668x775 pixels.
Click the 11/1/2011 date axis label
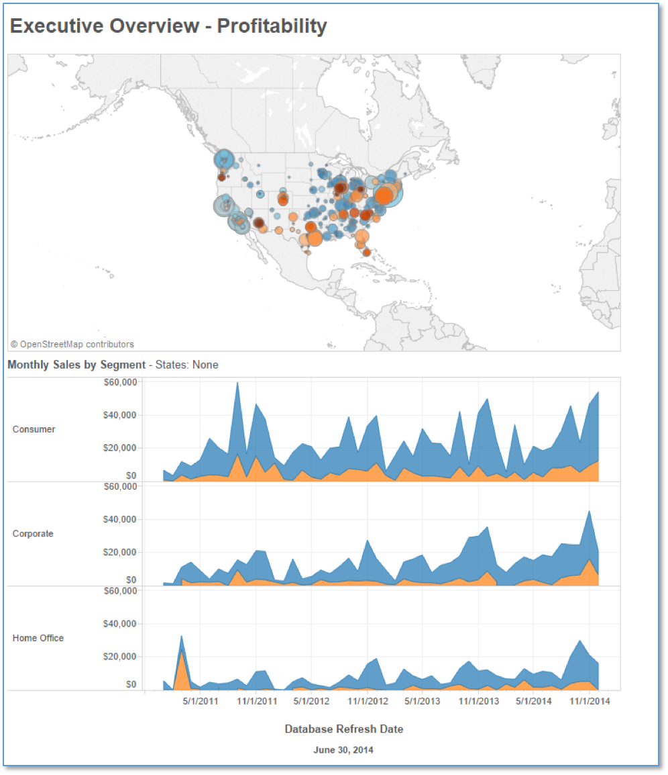coord(257,701)
